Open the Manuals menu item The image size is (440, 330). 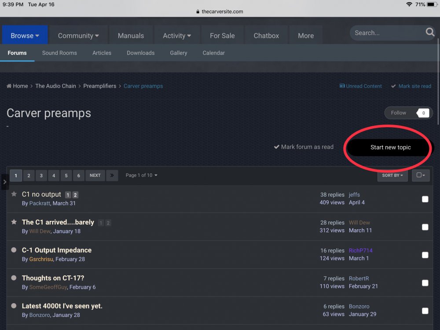[131, 35]
